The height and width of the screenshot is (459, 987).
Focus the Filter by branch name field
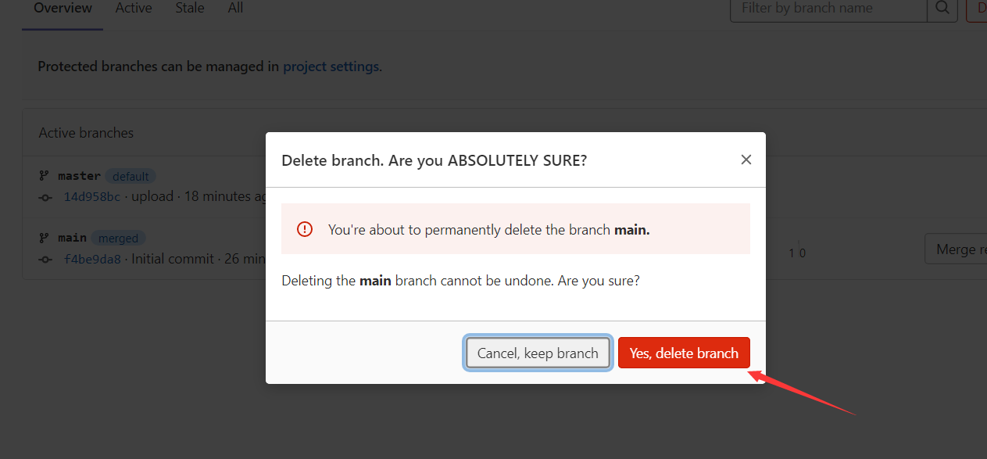[828, 9]
